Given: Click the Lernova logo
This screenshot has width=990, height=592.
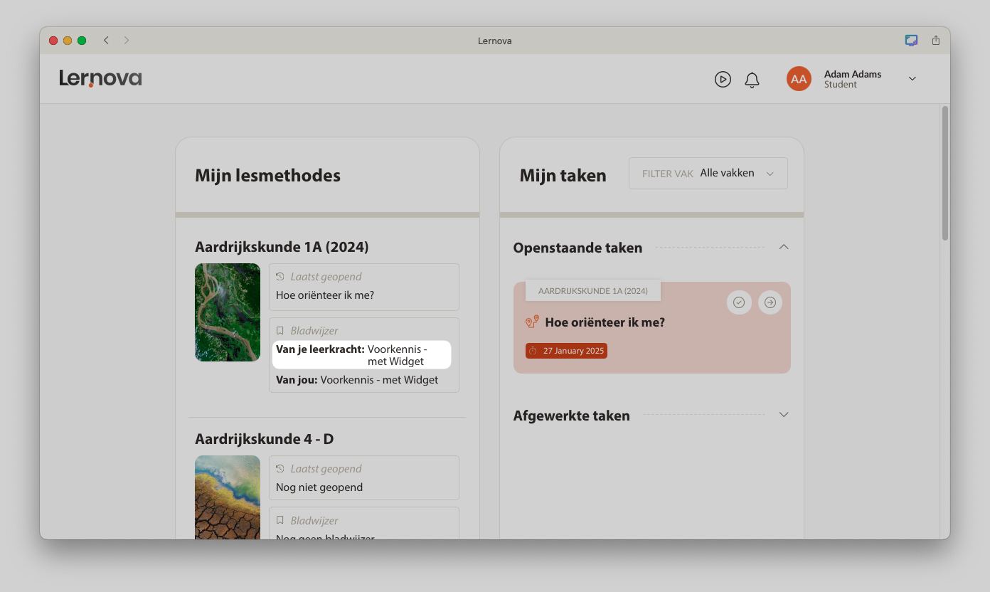Looking at the screenshot, I should click(100, 78).
